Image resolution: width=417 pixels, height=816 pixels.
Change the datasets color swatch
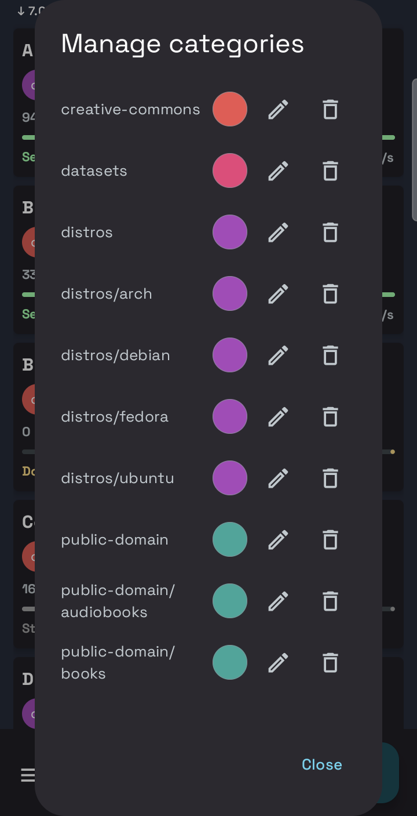(230, 171)
